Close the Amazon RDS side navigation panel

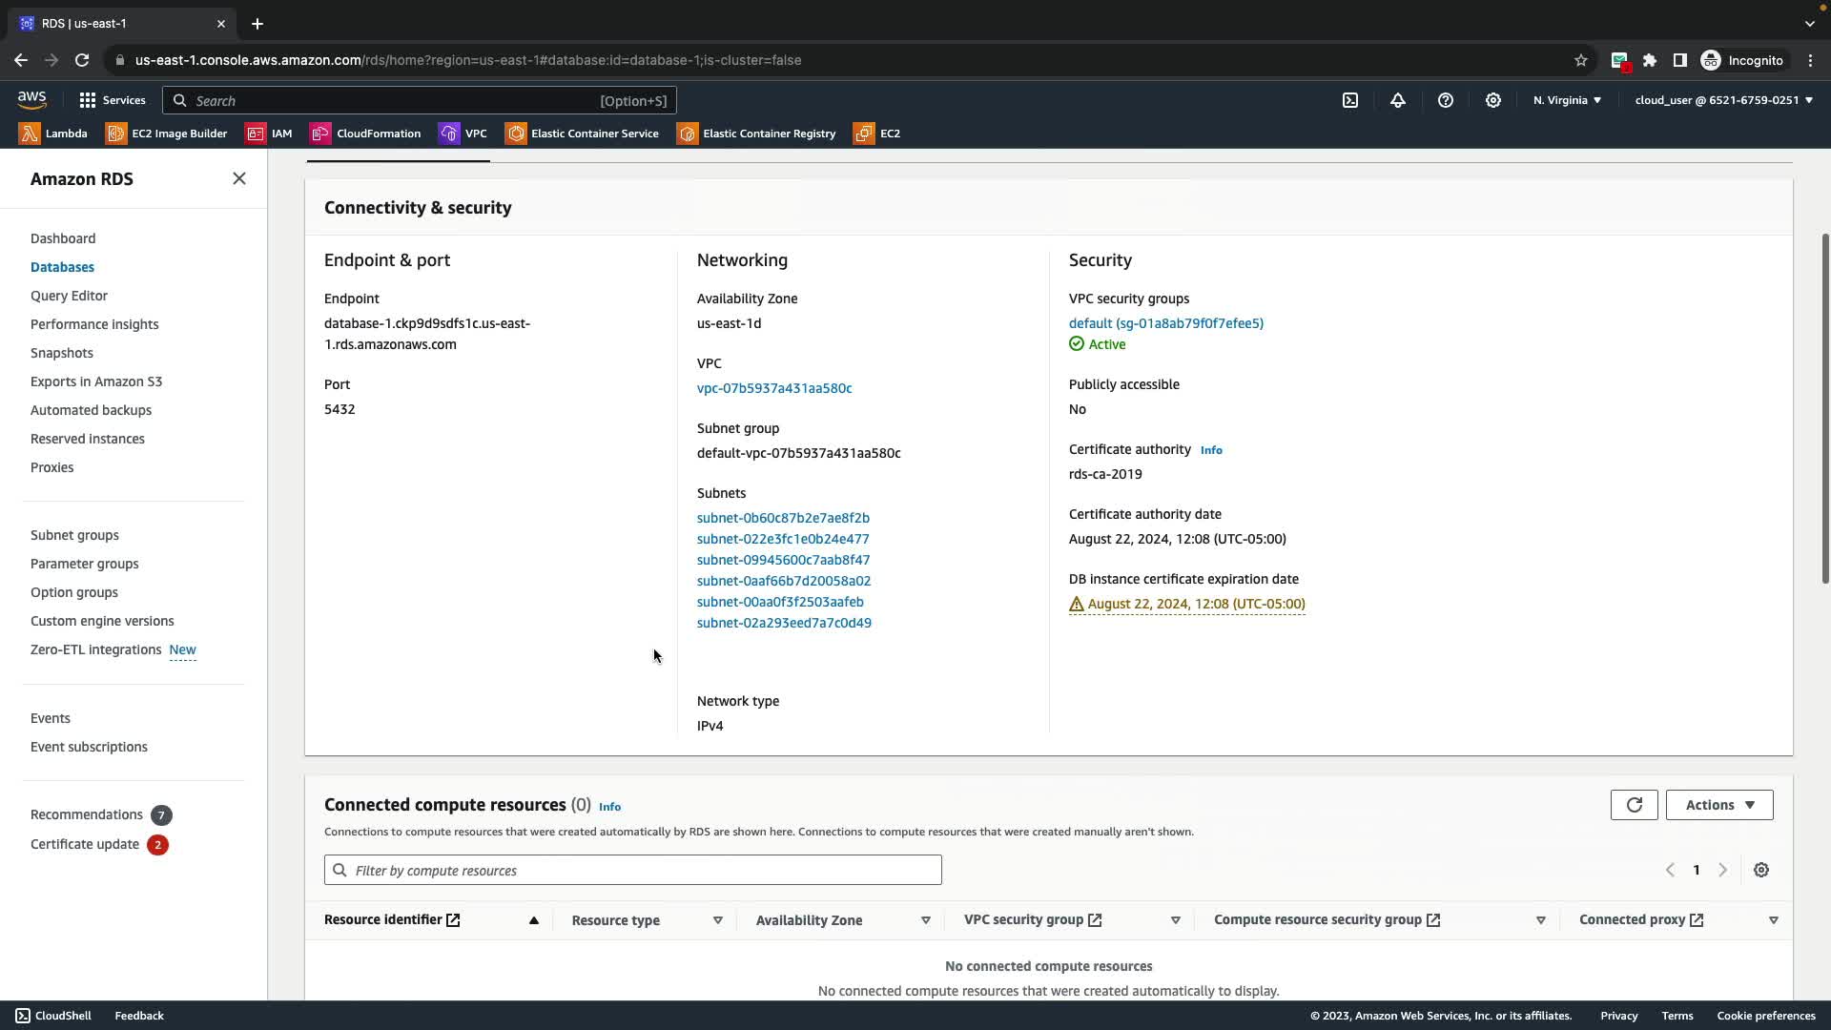tap(239, 179)
